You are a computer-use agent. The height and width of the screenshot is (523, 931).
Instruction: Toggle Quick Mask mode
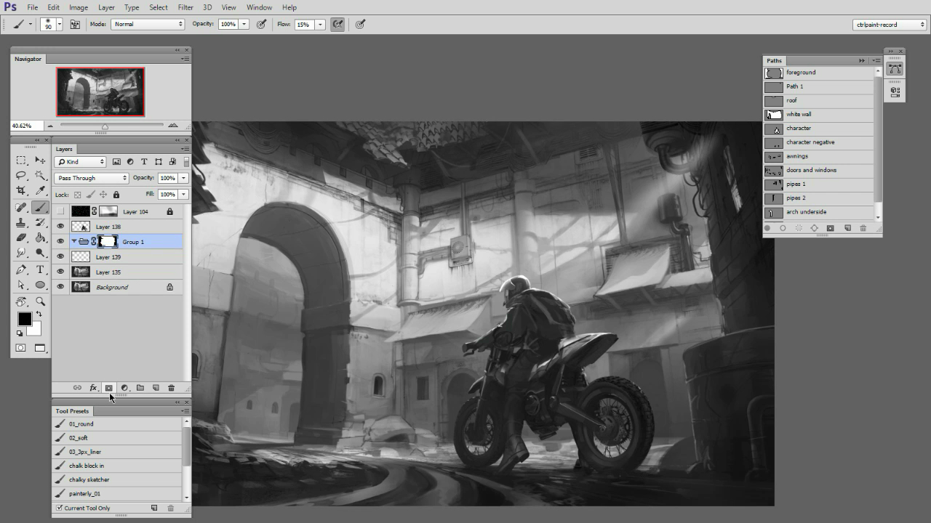20,348
